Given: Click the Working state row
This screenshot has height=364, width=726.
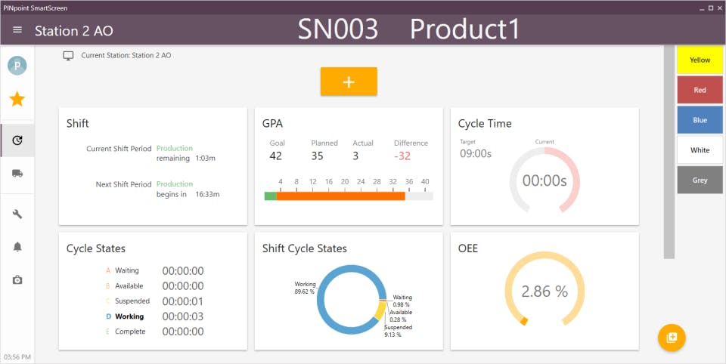Looking at the screenshot, I should point(154,316).
